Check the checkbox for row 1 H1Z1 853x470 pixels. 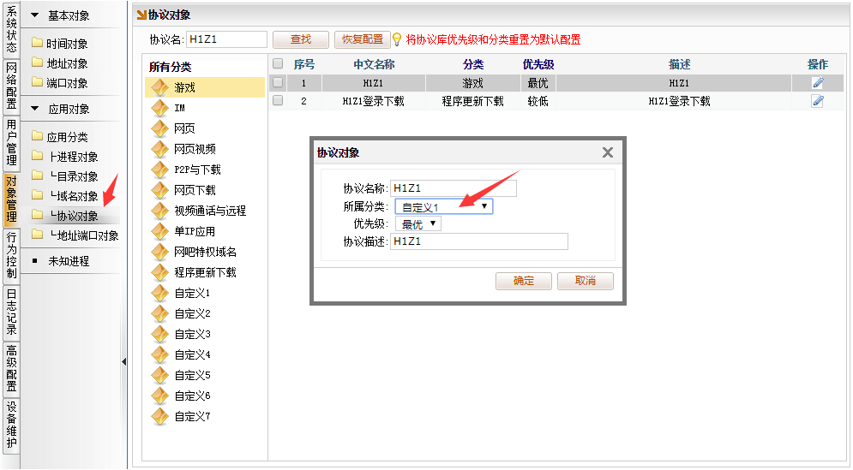click(x=278, y=83)
